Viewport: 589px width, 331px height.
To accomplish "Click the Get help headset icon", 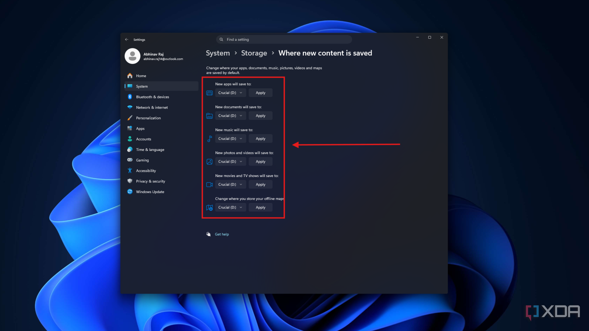I will click(209, 234).
